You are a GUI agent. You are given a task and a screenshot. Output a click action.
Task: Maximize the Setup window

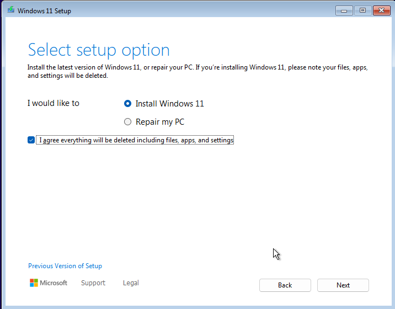click(x=362, y=10)
